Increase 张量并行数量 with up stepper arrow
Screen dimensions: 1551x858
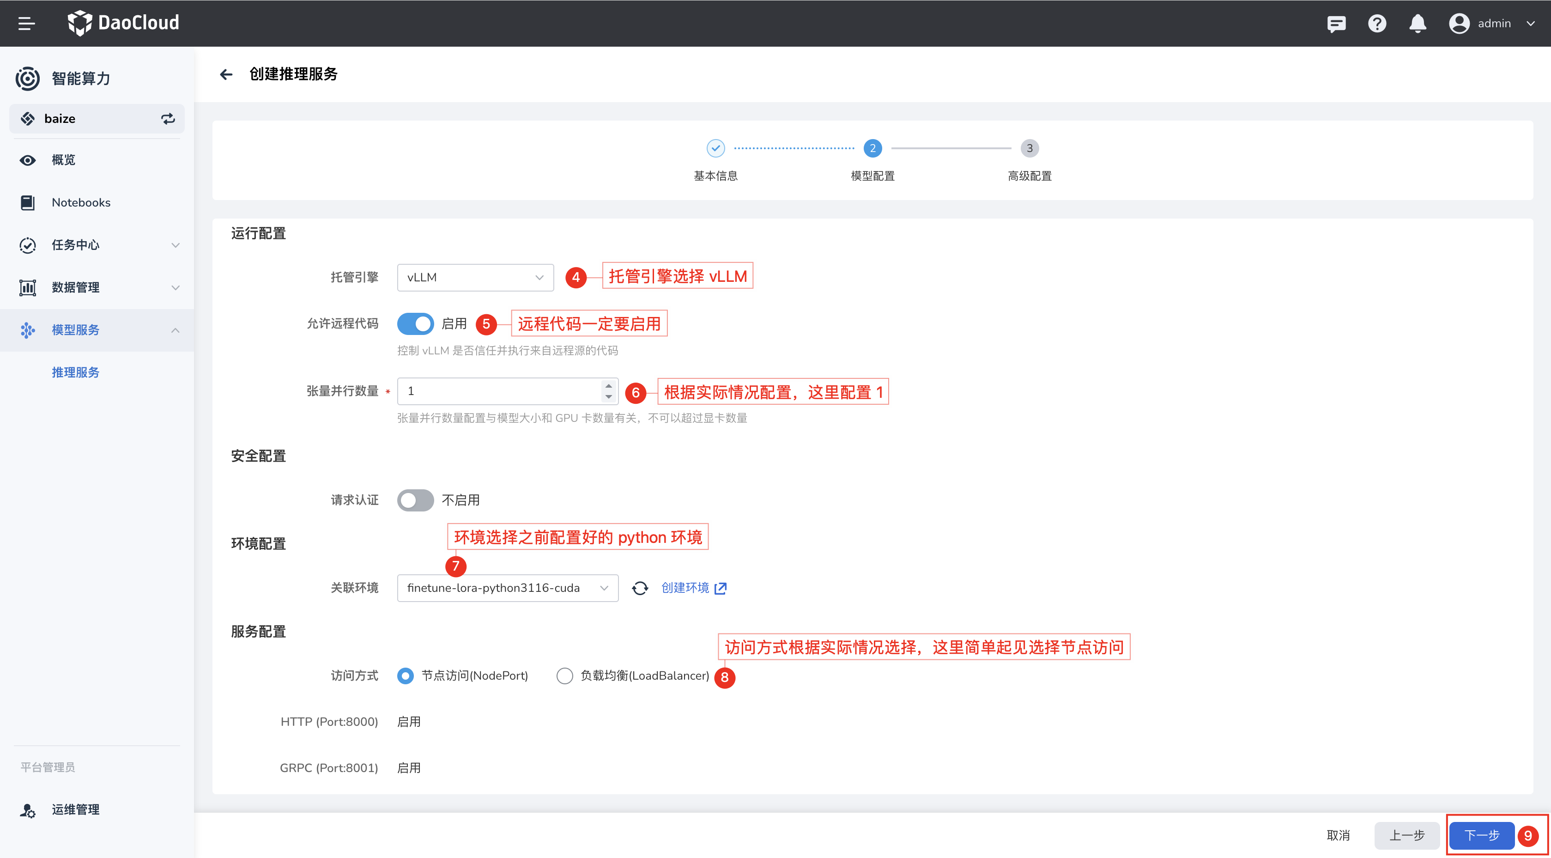pos(609,385)
